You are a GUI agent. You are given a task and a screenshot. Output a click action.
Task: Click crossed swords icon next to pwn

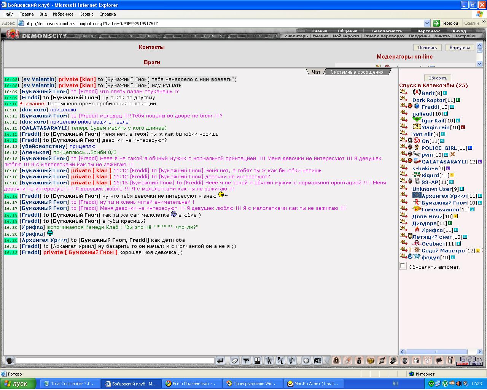453,155
